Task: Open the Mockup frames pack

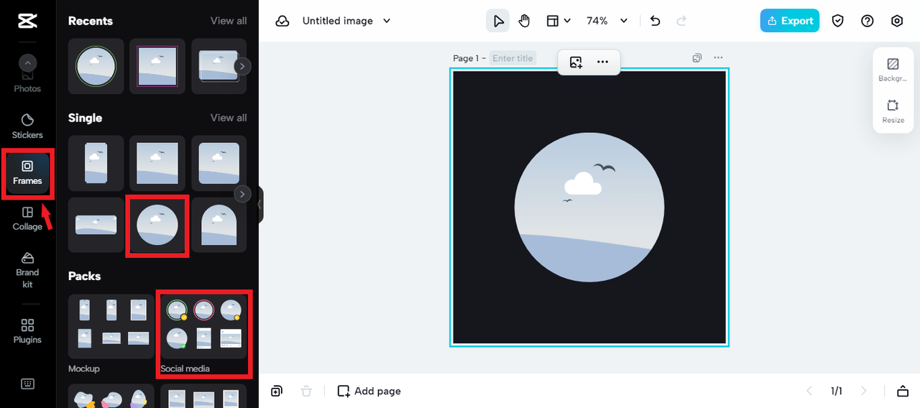Action: click(111, 326)
